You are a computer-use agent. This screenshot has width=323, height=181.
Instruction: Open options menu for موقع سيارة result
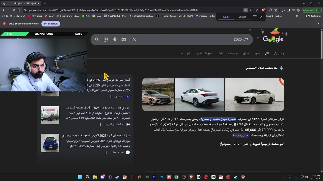coord(111,97)
